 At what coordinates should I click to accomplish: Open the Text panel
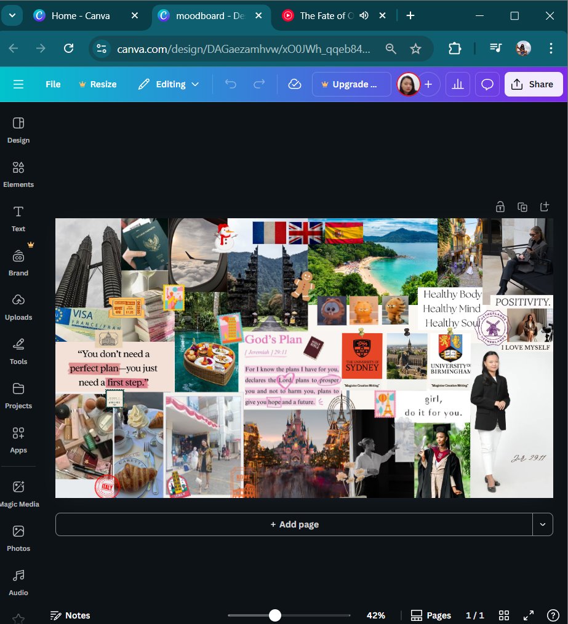(18, 218)
